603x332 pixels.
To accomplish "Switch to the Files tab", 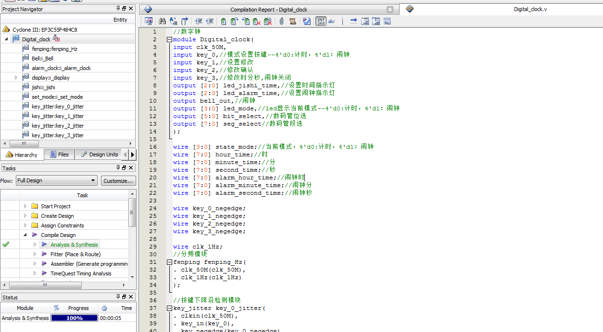I will [59, 154].
